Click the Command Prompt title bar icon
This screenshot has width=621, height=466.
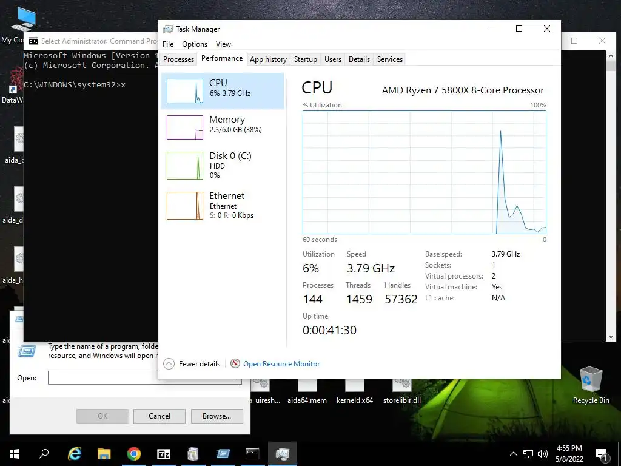(x=33, y=41)
